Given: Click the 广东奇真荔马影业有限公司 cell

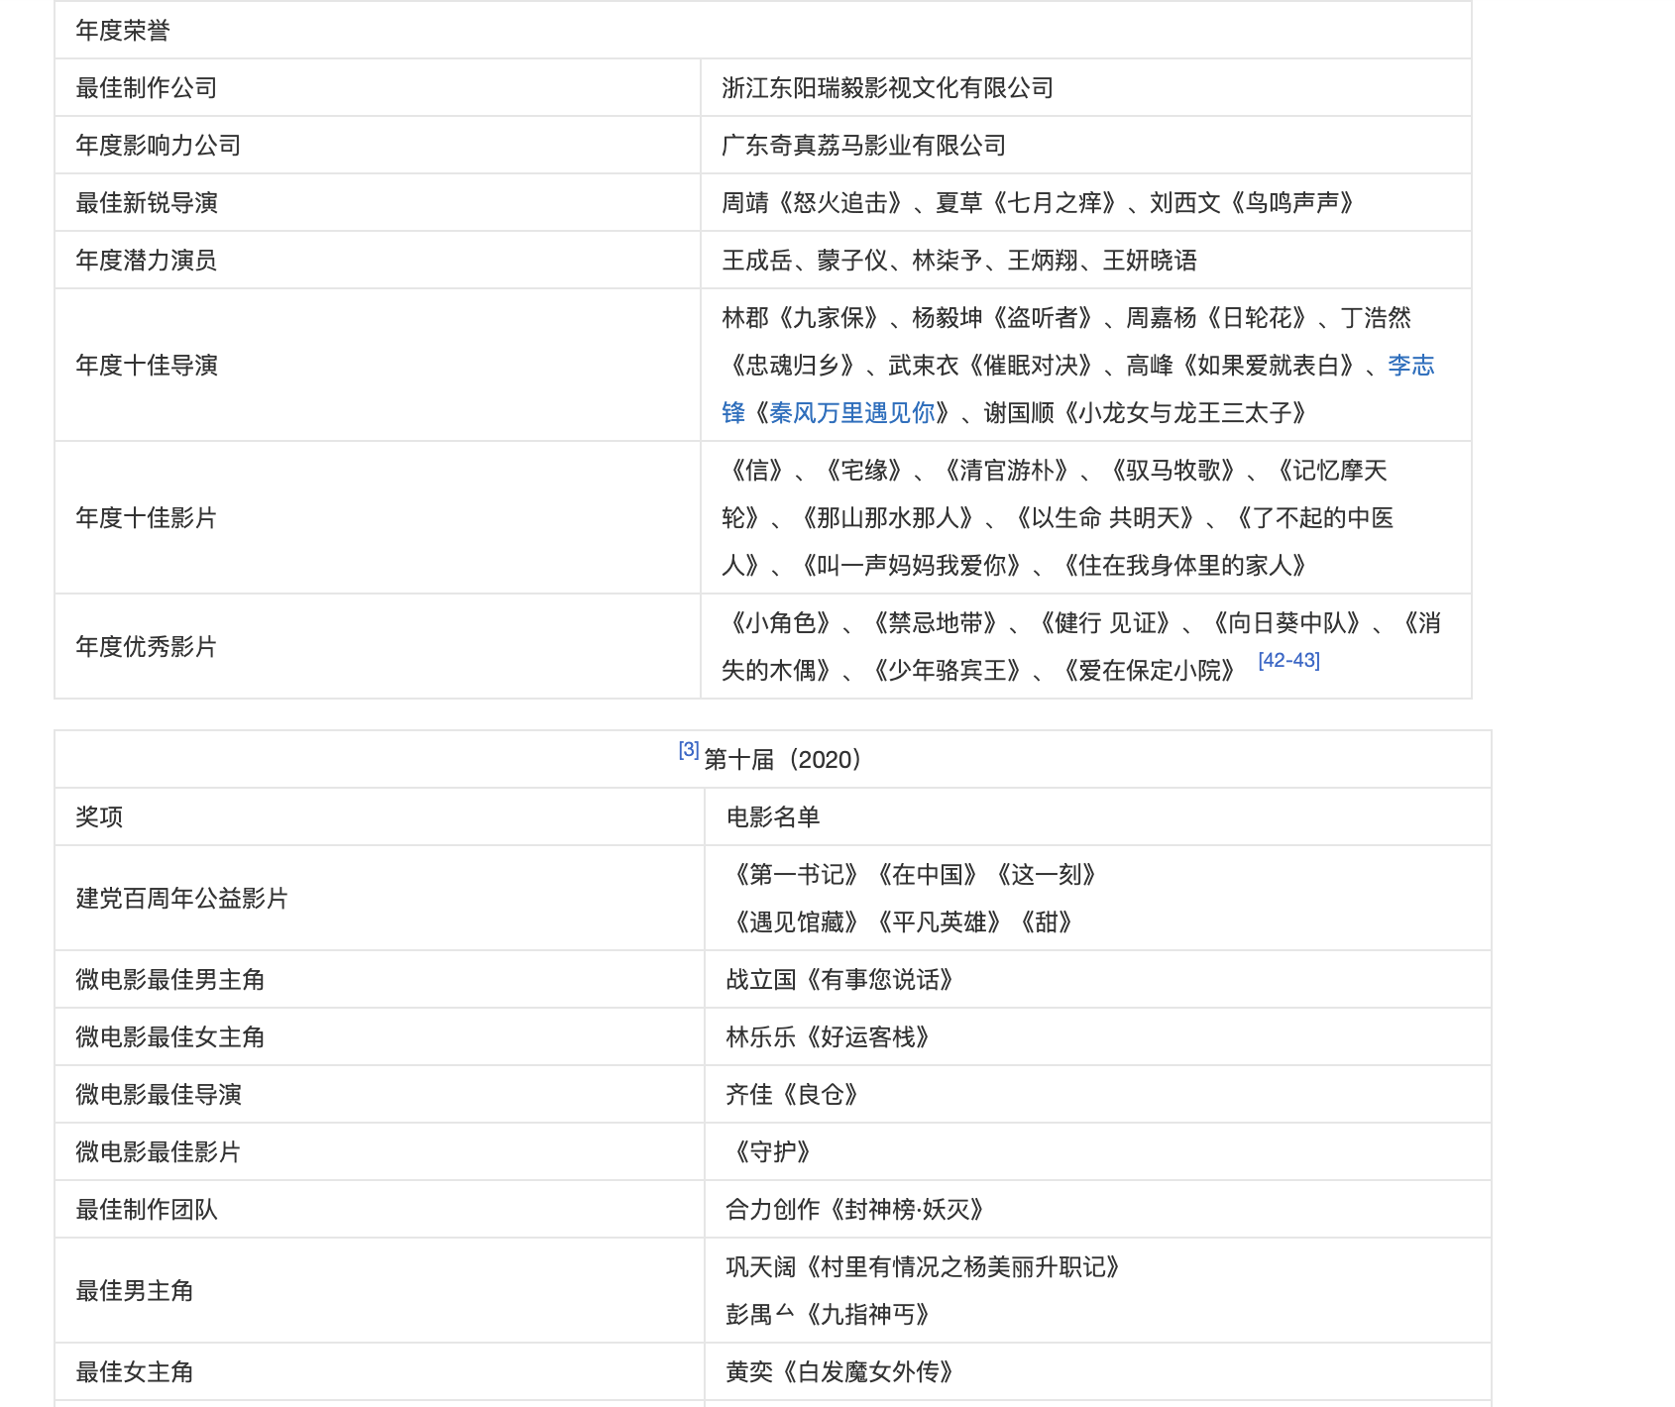Looking at the screenshot, I should coord(863,146).
